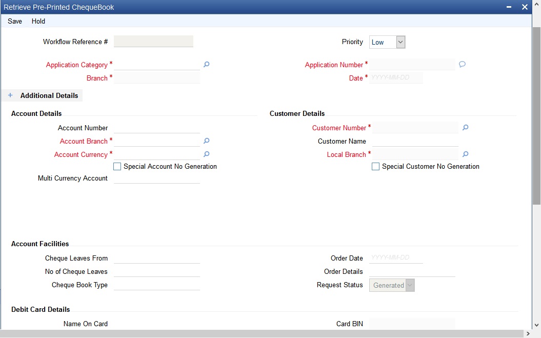The image size is (541, 338).
Task: Click Application Number speech bubble icon
Action: [x=463, y=64]
